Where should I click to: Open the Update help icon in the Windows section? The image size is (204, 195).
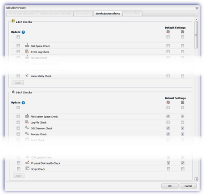point(23,32)
